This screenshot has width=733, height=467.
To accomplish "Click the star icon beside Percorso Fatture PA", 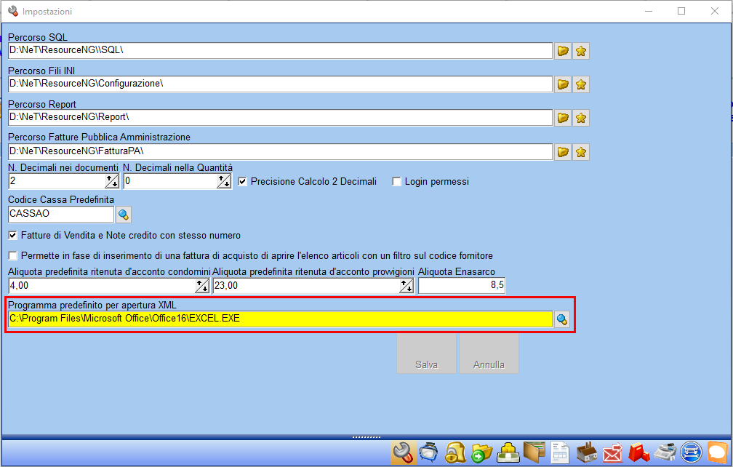I will click(580, 152).
